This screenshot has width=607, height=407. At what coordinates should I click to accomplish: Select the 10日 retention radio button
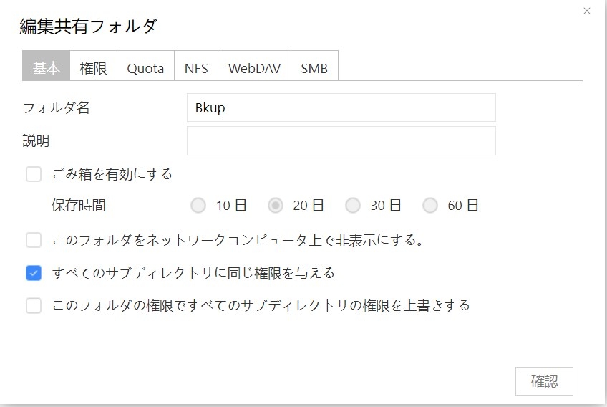click(198, 206)
